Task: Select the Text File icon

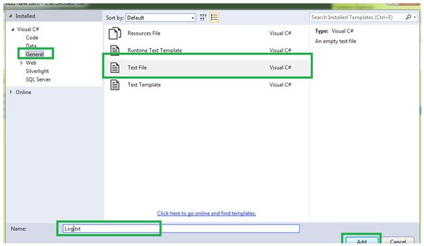Action: pos(115,68)
